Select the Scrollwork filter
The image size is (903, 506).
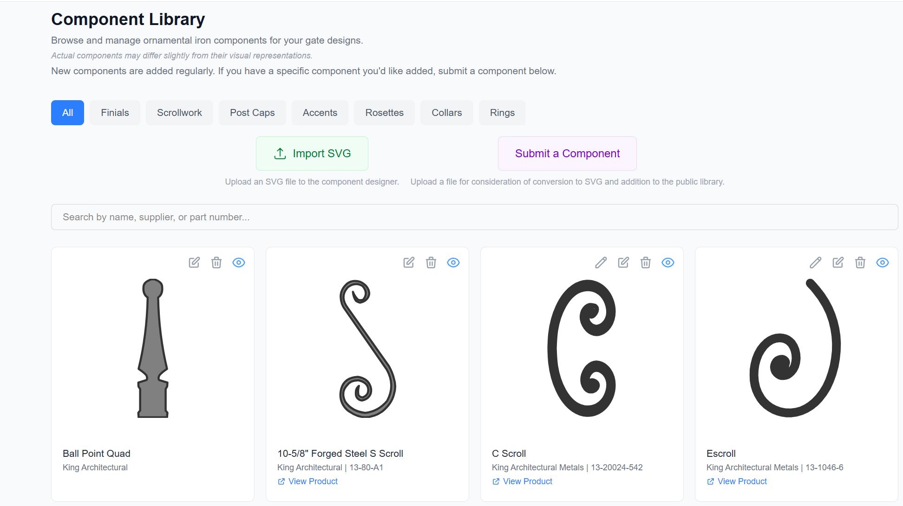[179, 112]
